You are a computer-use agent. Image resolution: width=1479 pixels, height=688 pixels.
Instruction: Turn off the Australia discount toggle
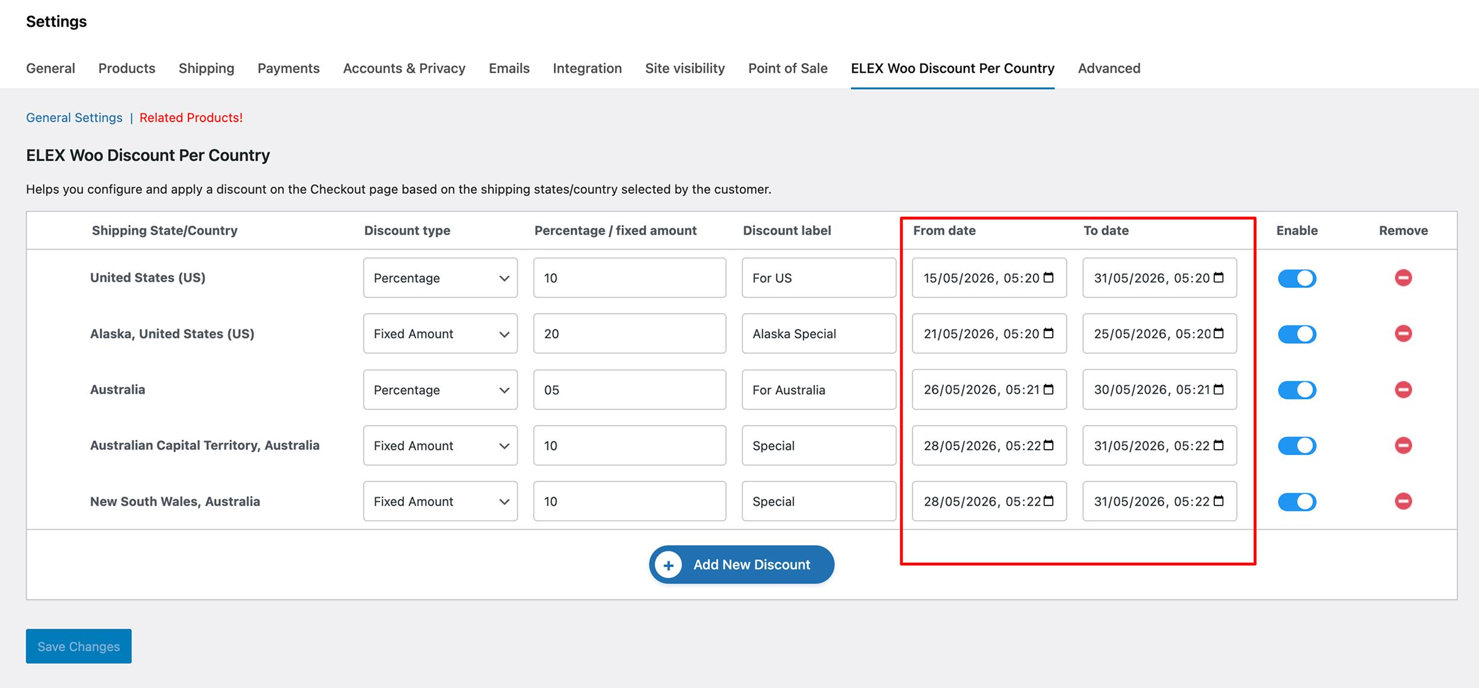pos(1297,390)
